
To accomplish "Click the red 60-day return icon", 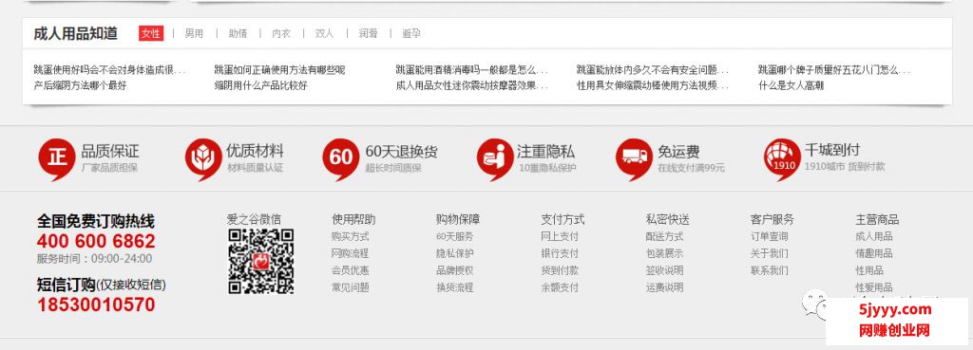I will [x=341, y=158].
